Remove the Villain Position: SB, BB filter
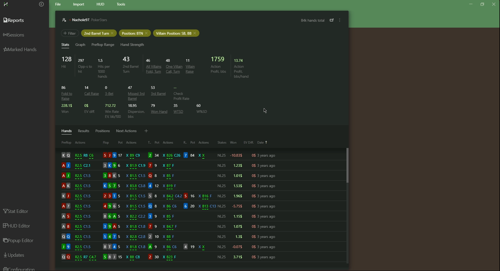This screenshot has width=500, height=271. coord(195,33)
